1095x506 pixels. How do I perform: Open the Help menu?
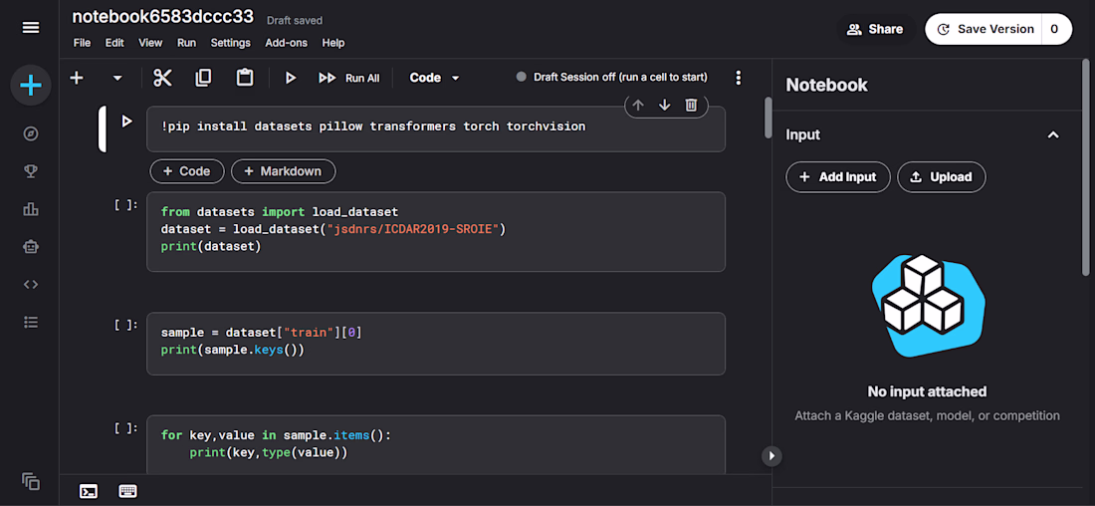point(333,43)
